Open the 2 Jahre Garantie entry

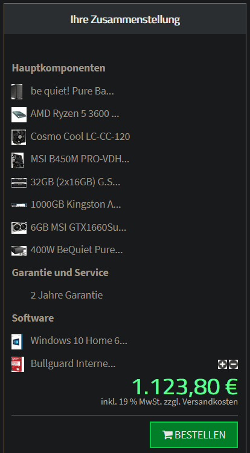click(66, 296)
